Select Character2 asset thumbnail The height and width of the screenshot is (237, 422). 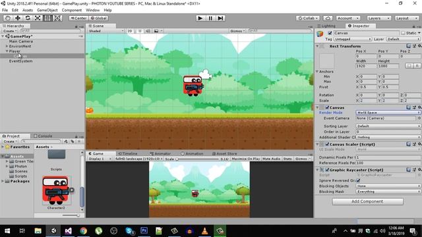(56, 190)
